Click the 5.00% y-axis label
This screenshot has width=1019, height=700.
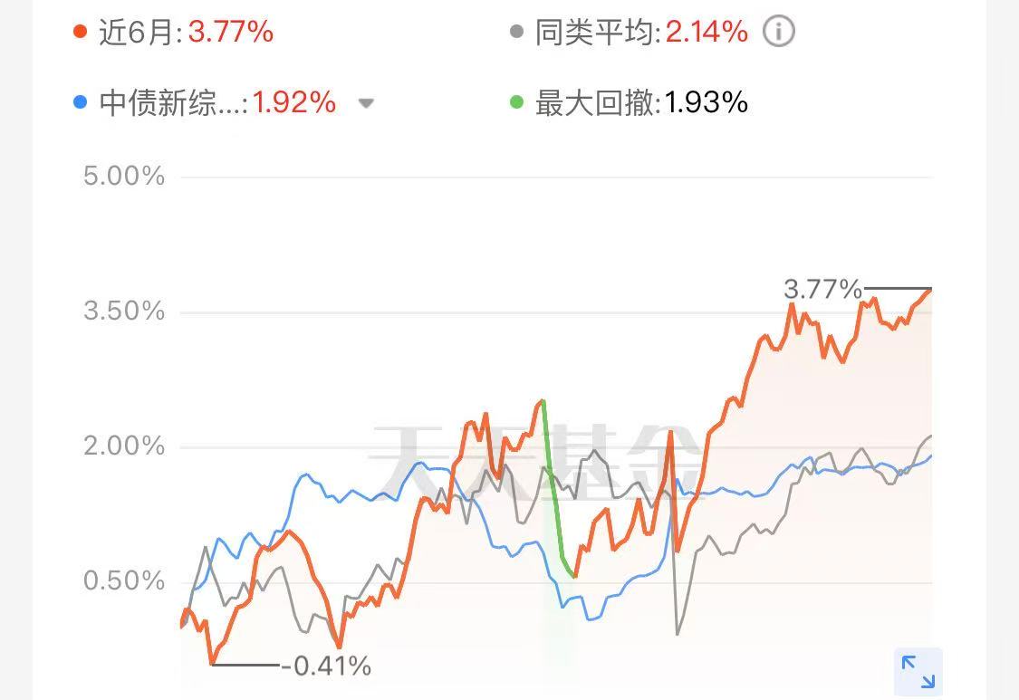click(x=124, y=177)
